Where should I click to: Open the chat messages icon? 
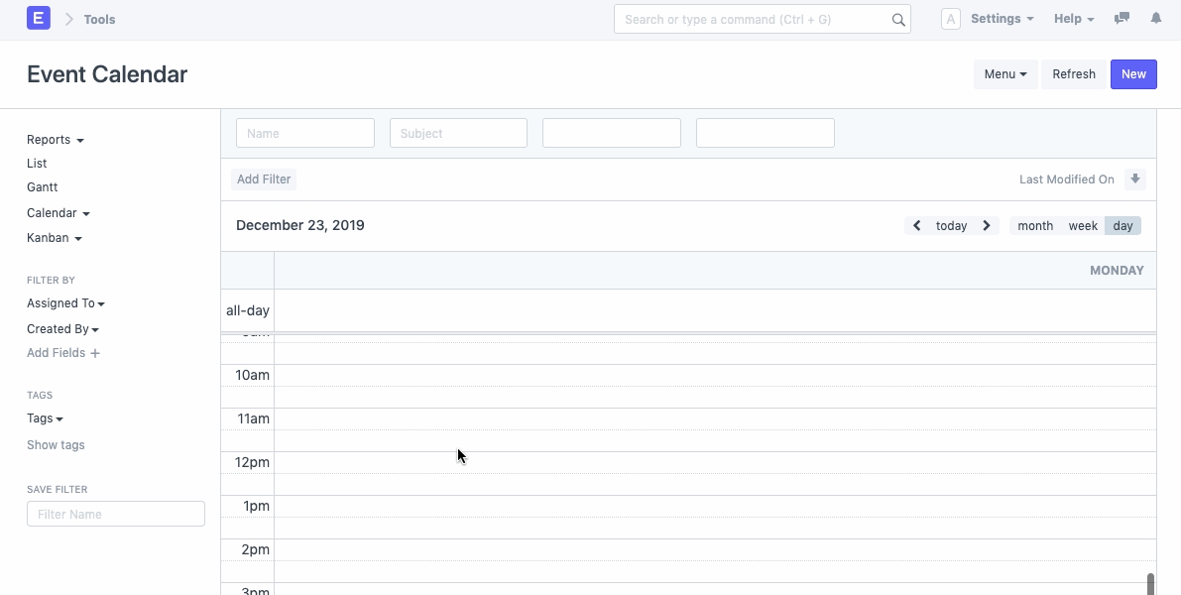click(1122, 19)
